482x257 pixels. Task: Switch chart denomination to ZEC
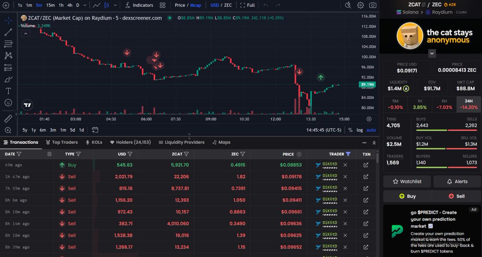pos(228,5)
